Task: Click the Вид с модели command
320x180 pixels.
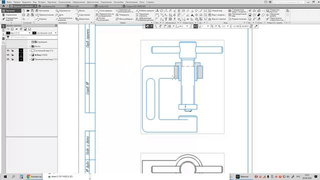Action: tap(217, 15)
